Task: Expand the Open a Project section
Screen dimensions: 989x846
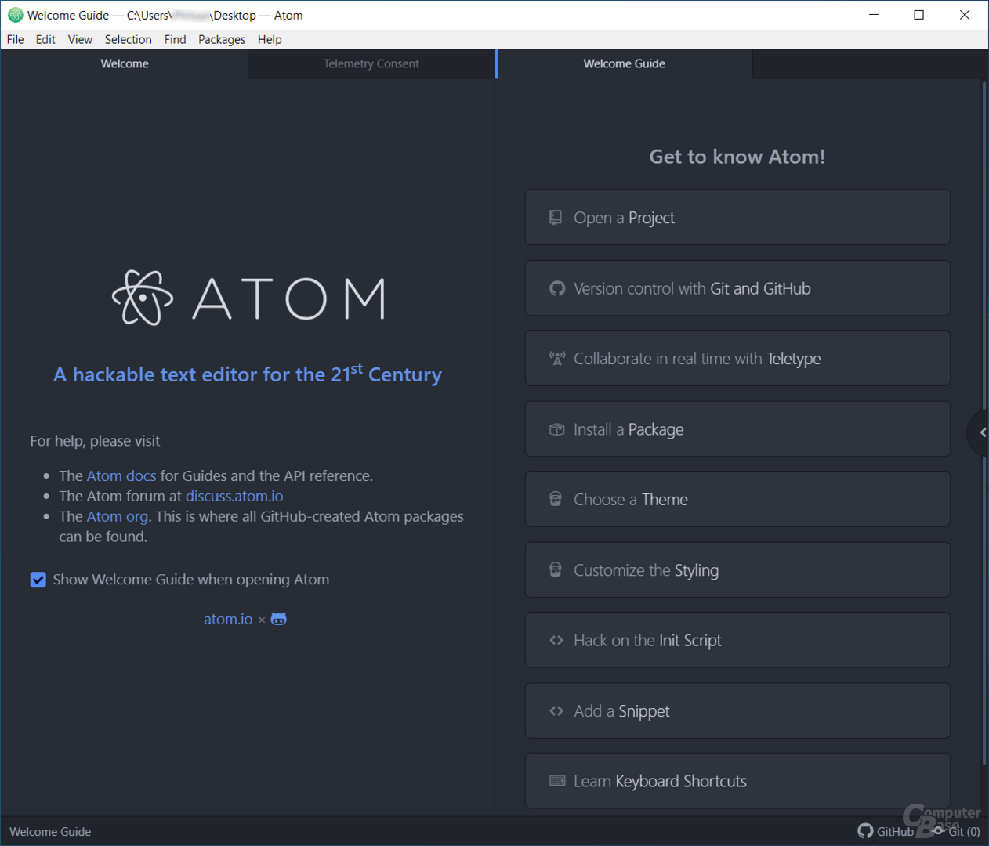Action: point(737,217)
